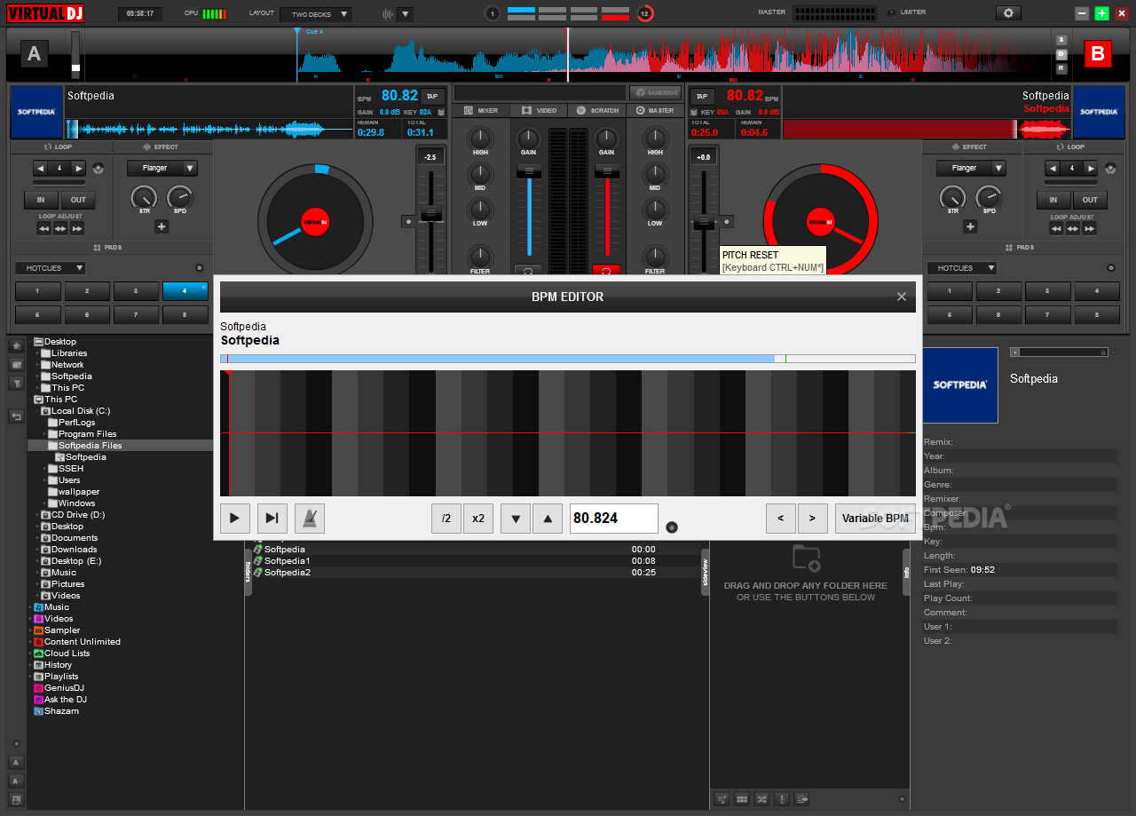
Task: Click the left channel blue volume fader
Action: [529, 170]
